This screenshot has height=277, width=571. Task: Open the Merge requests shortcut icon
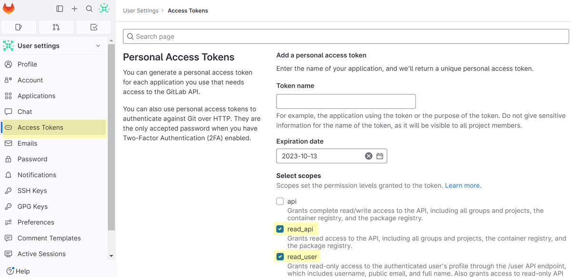click(56, 27)
